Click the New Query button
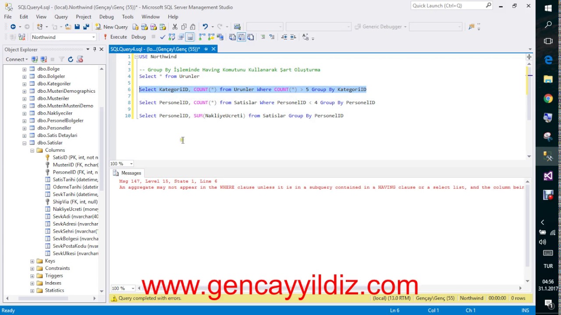 (x=111, y=27)
